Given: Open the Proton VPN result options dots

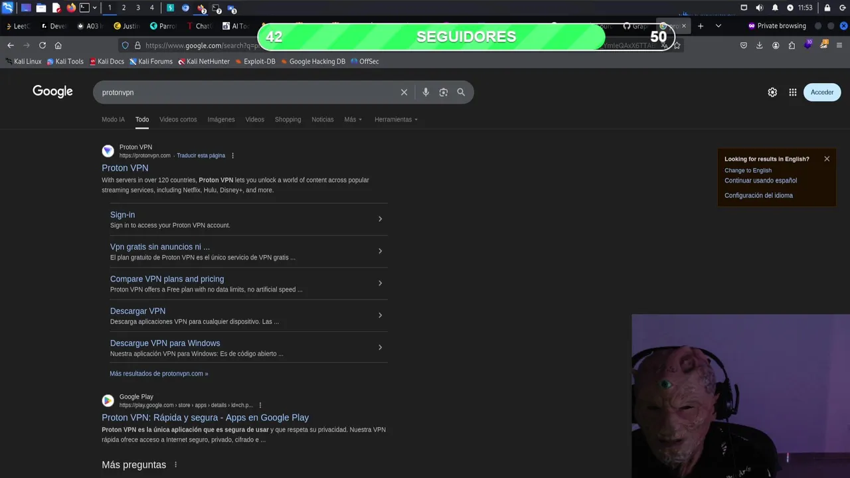Looking at the screenshot, I should click(x=232, y=155).
